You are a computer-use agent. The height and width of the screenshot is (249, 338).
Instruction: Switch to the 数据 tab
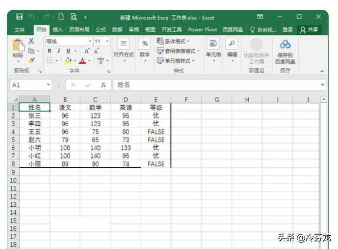pos(117,29)
